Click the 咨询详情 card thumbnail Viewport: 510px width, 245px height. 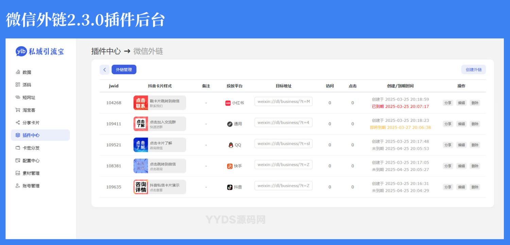tap(140, 187)
